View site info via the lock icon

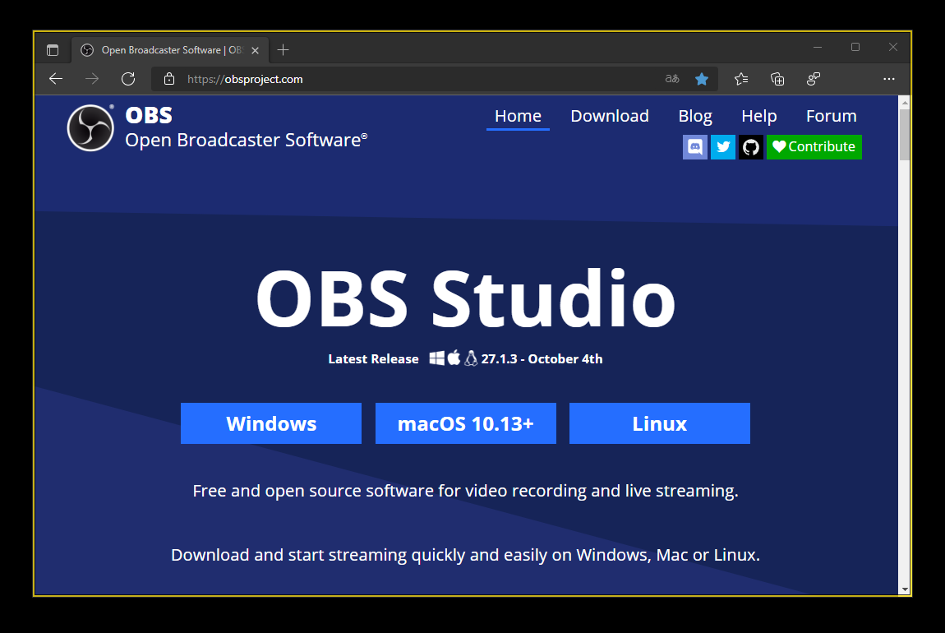click(x=169, y=79)
